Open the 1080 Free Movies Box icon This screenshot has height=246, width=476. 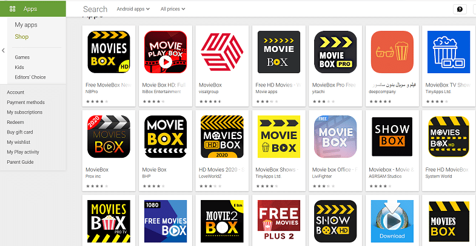(x=166, y=221)
